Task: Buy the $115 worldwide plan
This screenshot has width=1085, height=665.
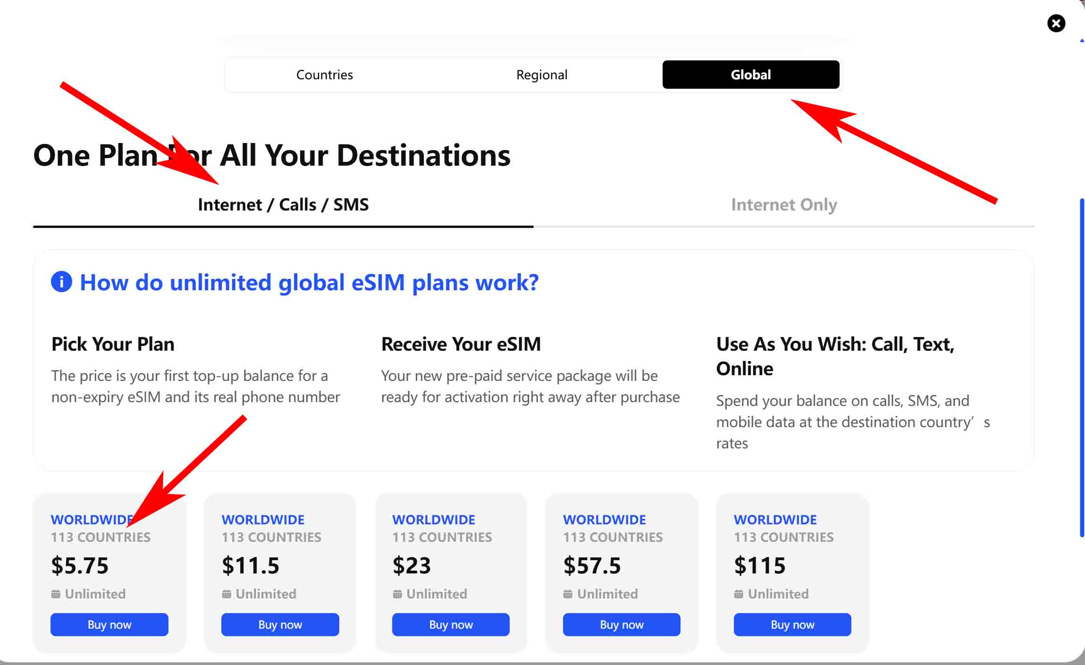Action: [792, 624]
